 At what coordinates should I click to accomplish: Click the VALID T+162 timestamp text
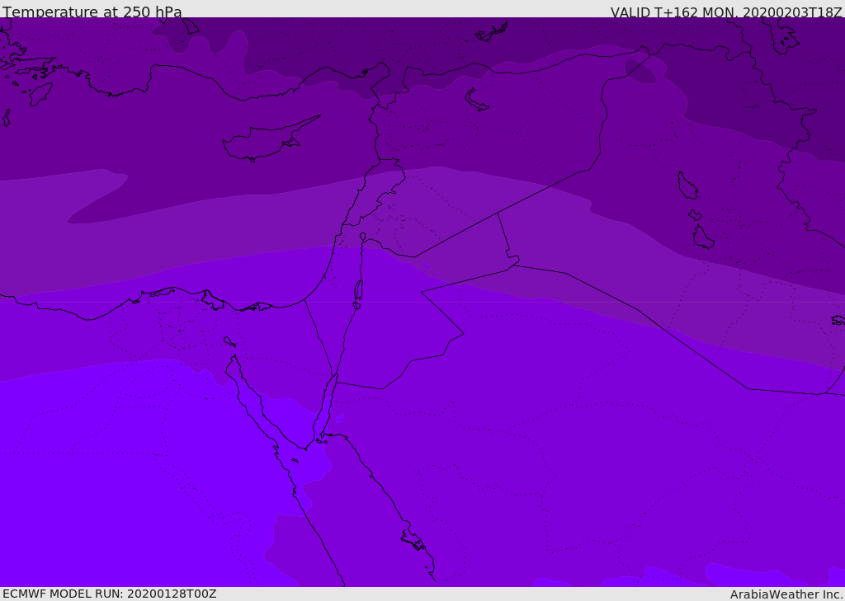725,12
